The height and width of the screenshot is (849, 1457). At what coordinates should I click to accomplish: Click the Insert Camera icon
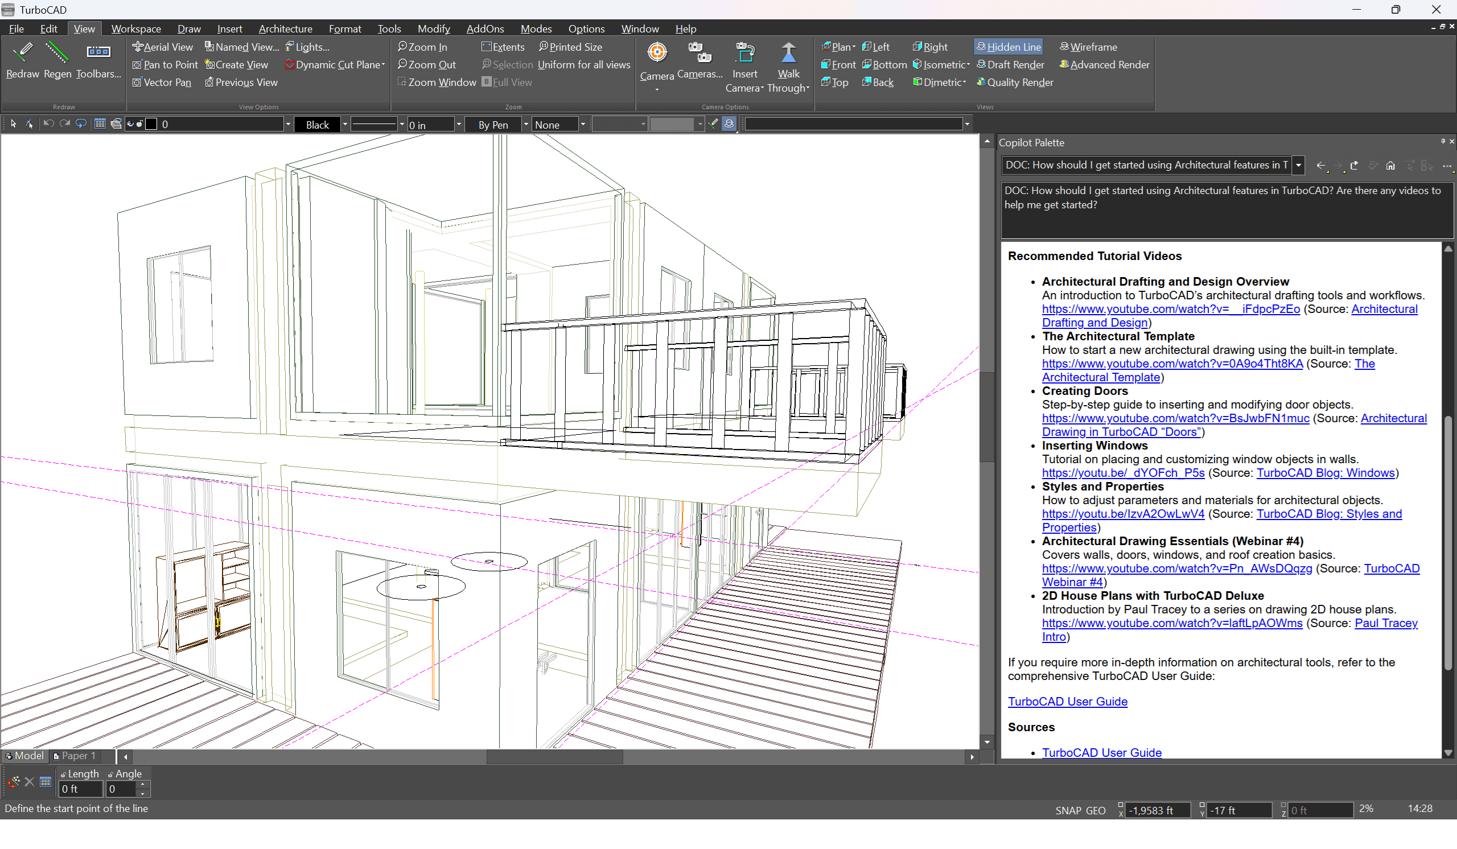pyautogui.click(x=744, y=53)
